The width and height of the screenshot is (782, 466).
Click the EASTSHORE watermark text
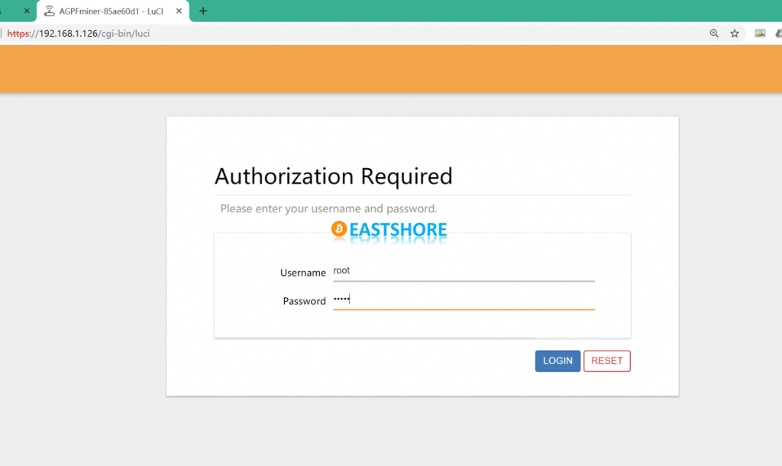point(398,230)
